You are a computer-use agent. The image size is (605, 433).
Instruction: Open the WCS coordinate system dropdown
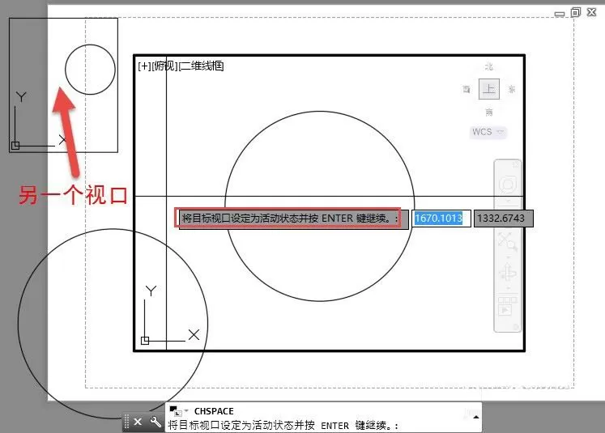coord(488,132)
